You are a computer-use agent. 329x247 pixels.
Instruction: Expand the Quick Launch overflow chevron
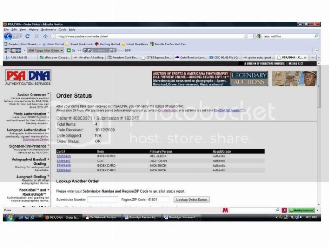coord(39,216)
